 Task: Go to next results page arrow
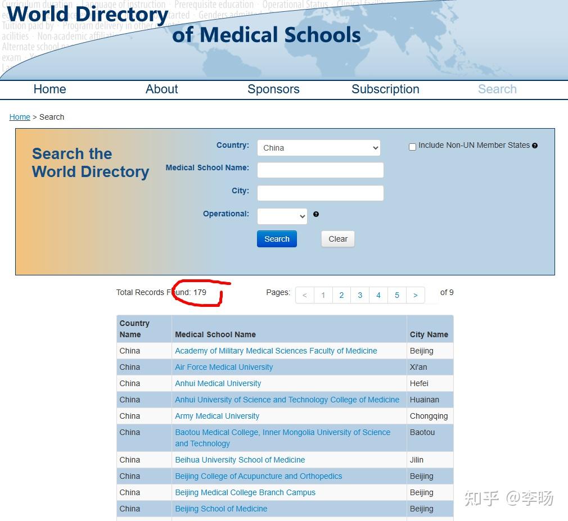pos(416,295)
